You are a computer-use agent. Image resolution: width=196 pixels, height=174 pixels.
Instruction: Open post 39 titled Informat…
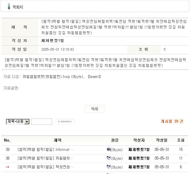pyautogui.click(x=45, y=149)
